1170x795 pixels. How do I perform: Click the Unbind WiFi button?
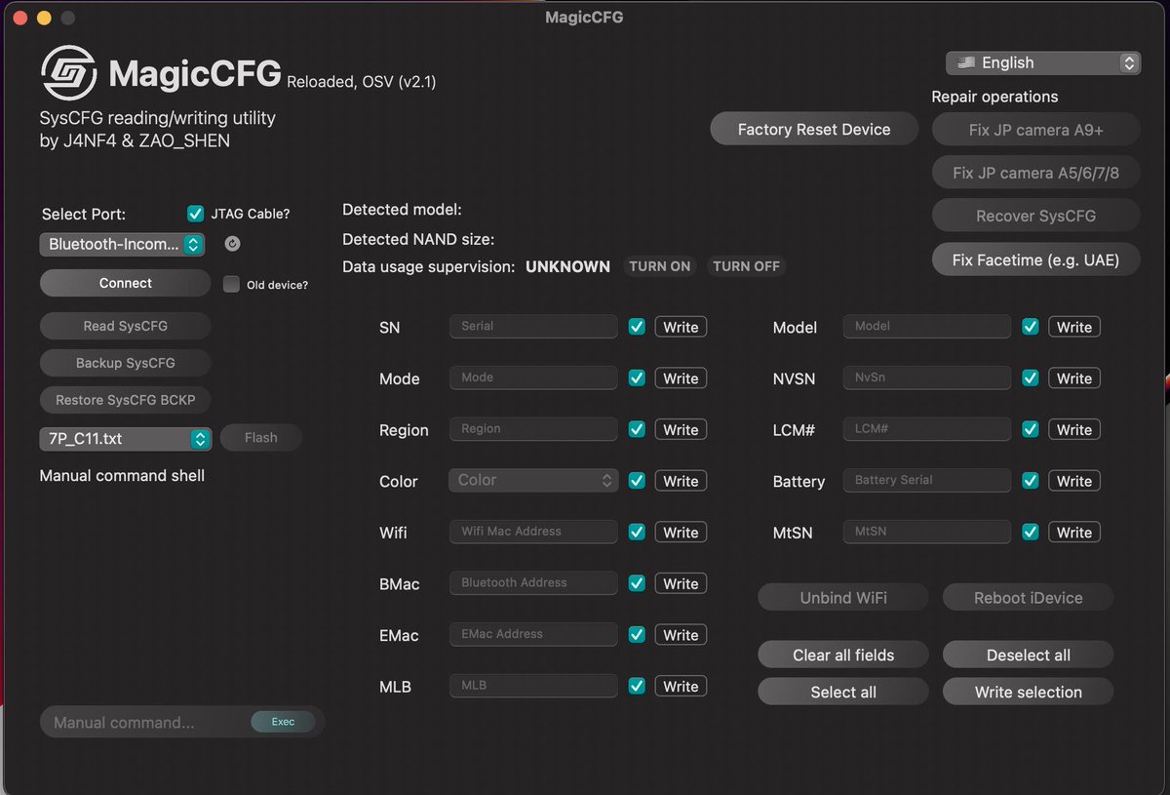point(843,598)
